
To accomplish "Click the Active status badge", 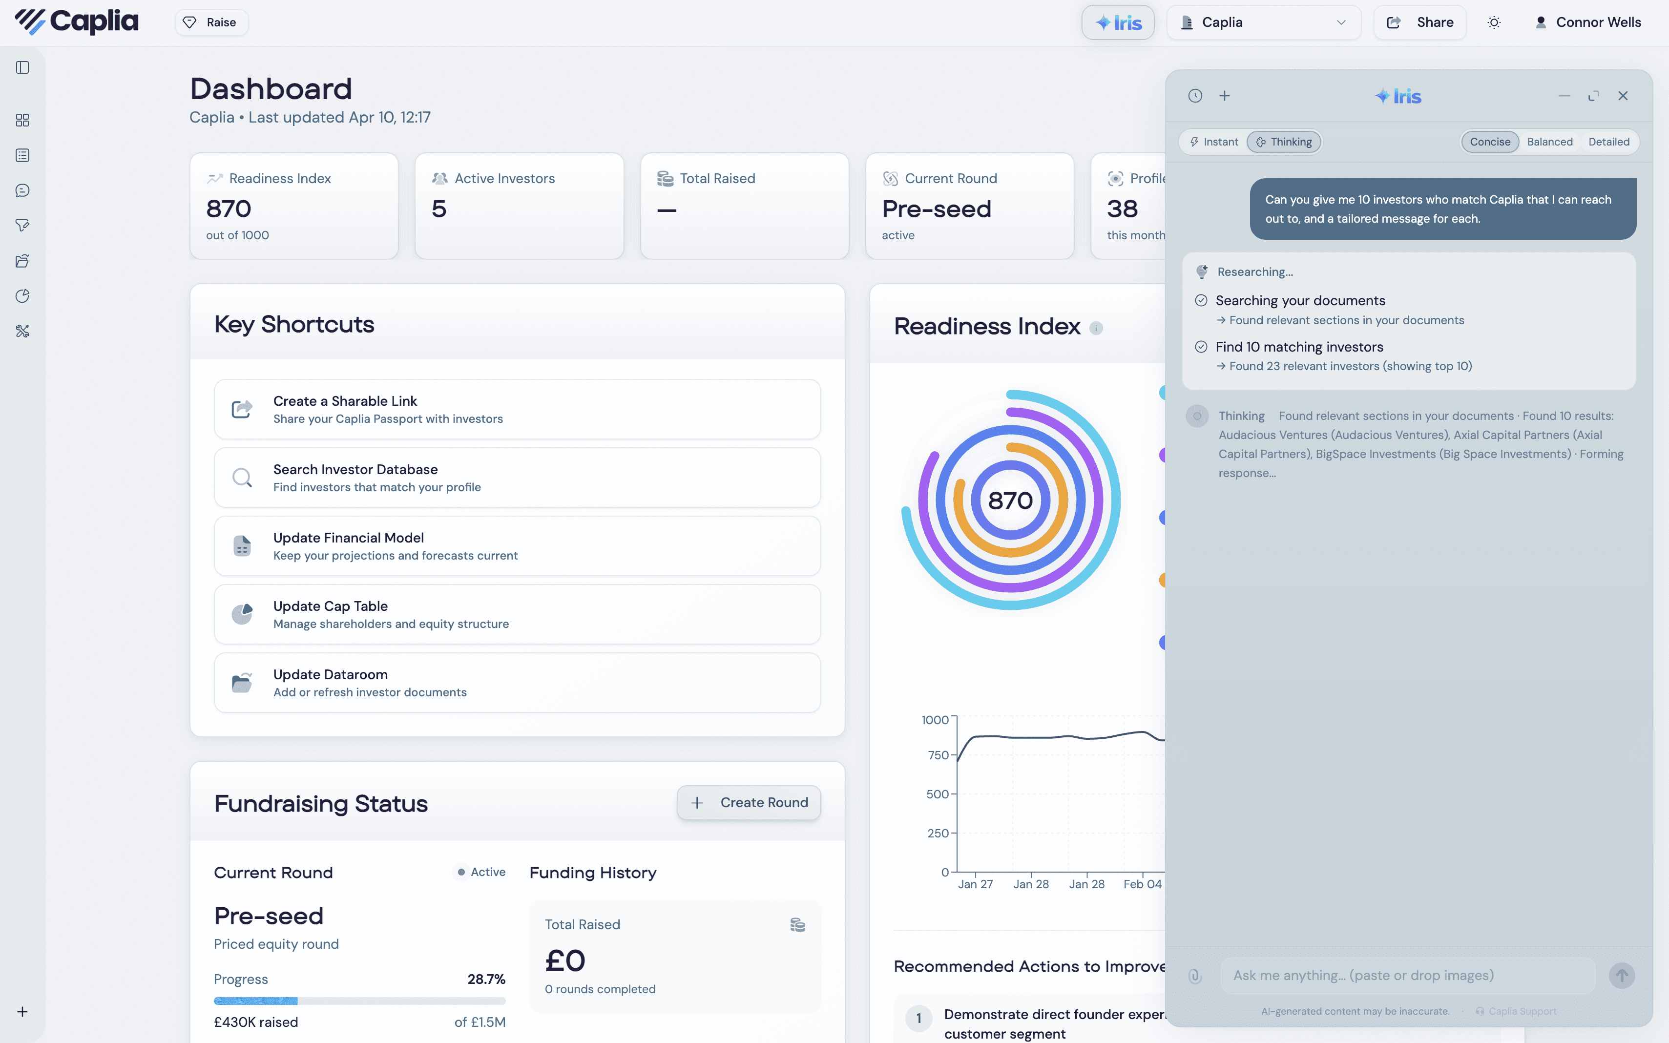I will [x=480, y=873].
